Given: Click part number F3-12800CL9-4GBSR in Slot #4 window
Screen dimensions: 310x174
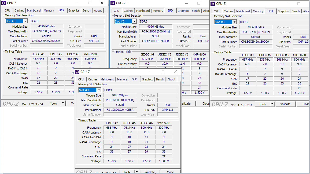Looking at the screenshot, I should [x=120, y=110].
